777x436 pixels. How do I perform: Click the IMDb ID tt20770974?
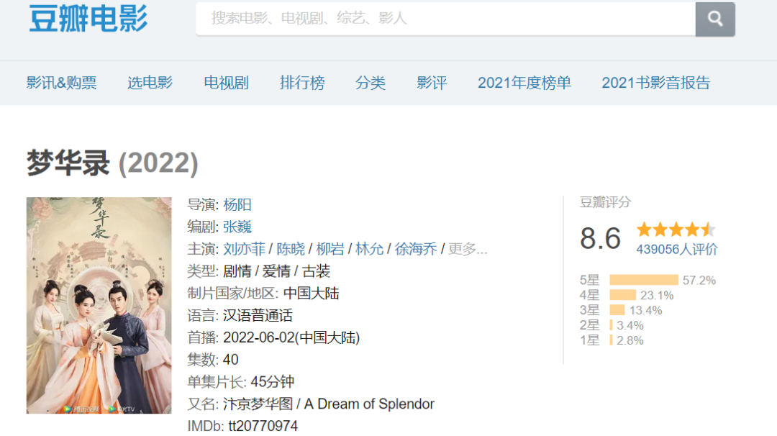click(263, 426)
